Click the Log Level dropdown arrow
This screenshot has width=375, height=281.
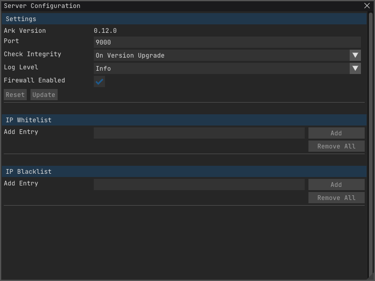[x=355, y=68]
